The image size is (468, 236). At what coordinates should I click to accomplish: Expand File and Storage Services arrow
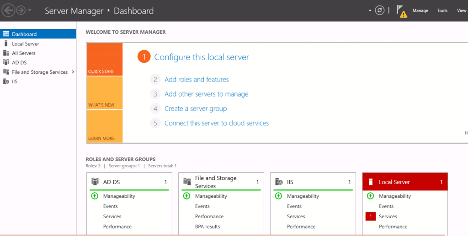[73, 72]
